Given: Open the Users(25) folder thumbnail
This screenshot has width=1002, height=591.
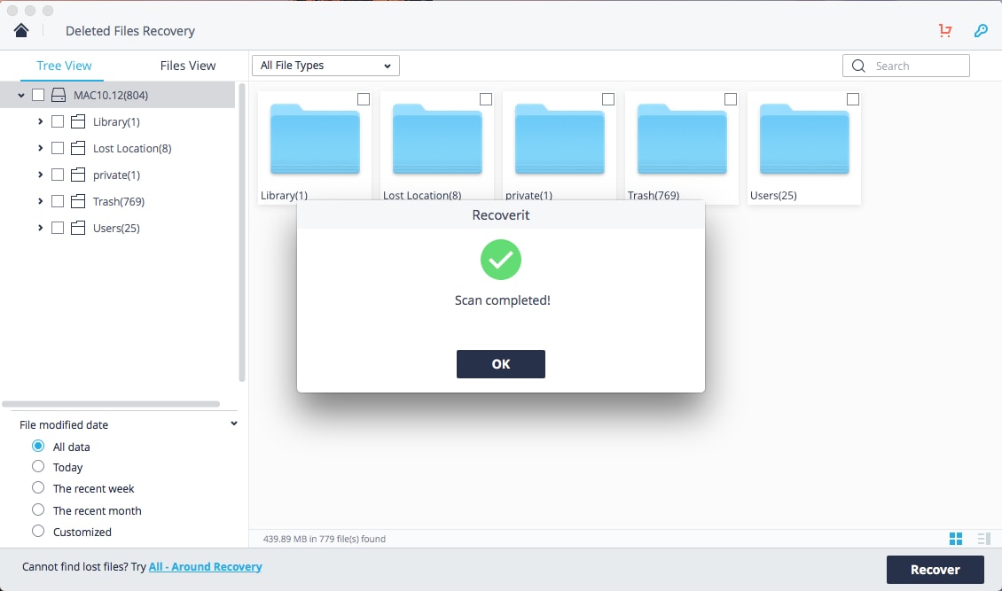Looking at the screenshot, I should pyautogui.click(x=804, y=139).
